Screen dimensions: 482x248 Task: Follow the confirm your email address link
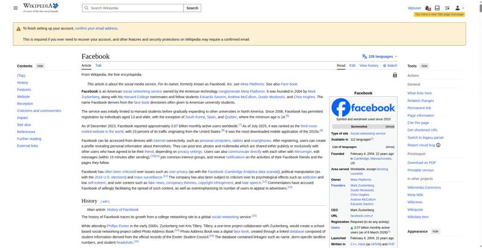tap(96, 28)
